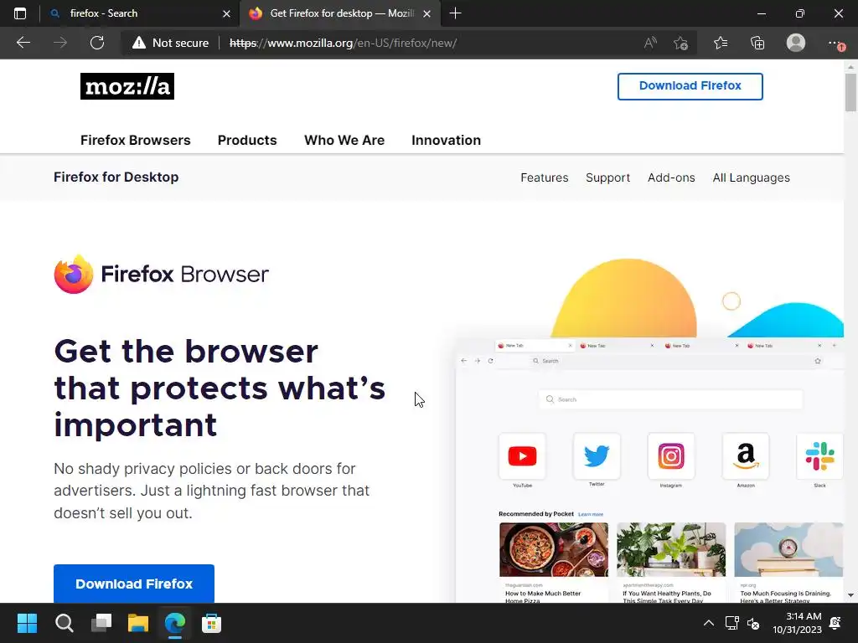858x643 pixels.
Task: Open the Read aloud icon in address bar
Action: 650,43
